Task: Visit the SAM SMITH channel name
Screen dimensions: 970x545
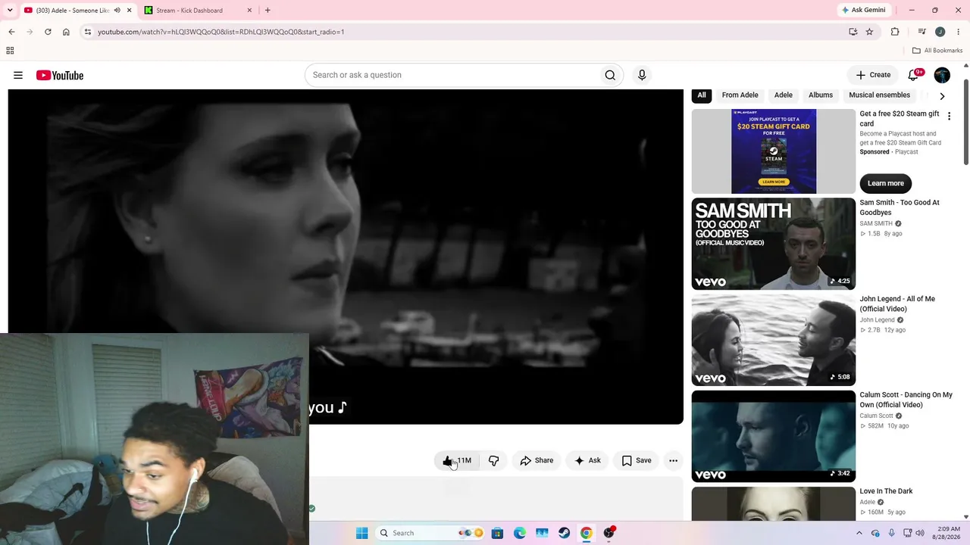Action: pos(876,223)
